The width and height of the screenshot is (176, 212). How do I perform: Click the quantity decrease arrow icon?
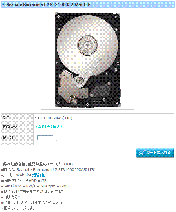click(x=55, y=140)
